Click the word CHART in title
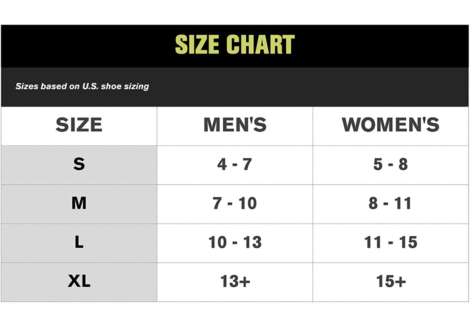 (x=261, y=45)
